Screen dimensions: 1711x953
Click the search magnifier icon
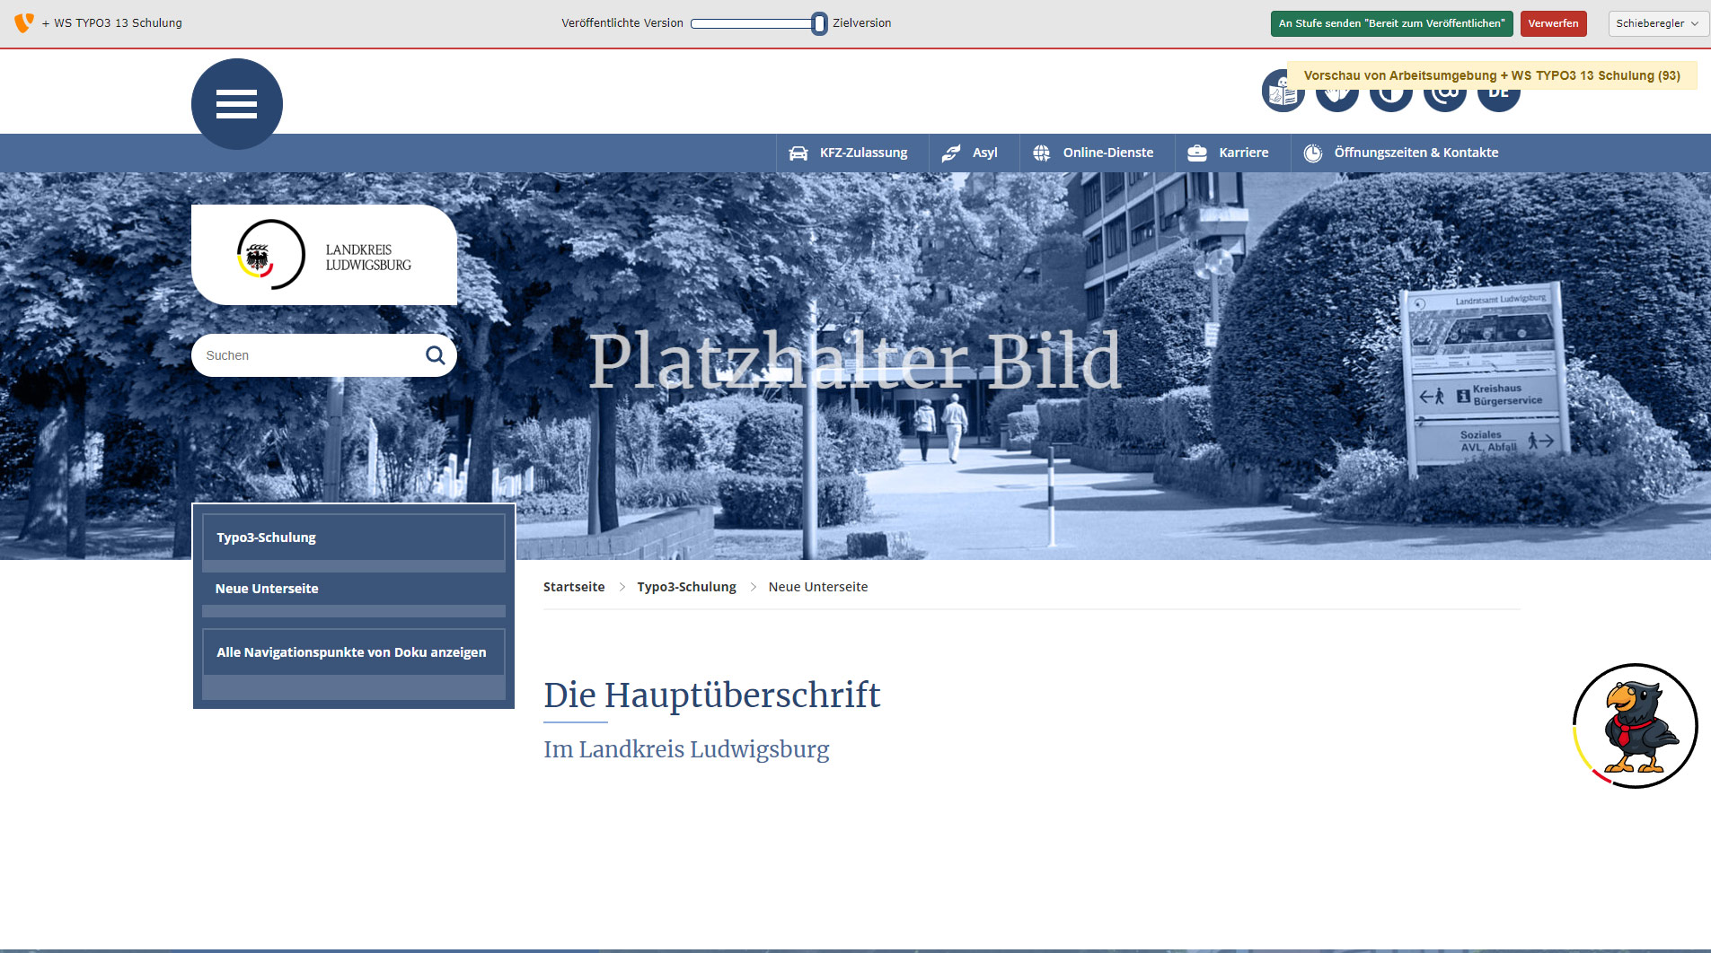click(436, 355)
